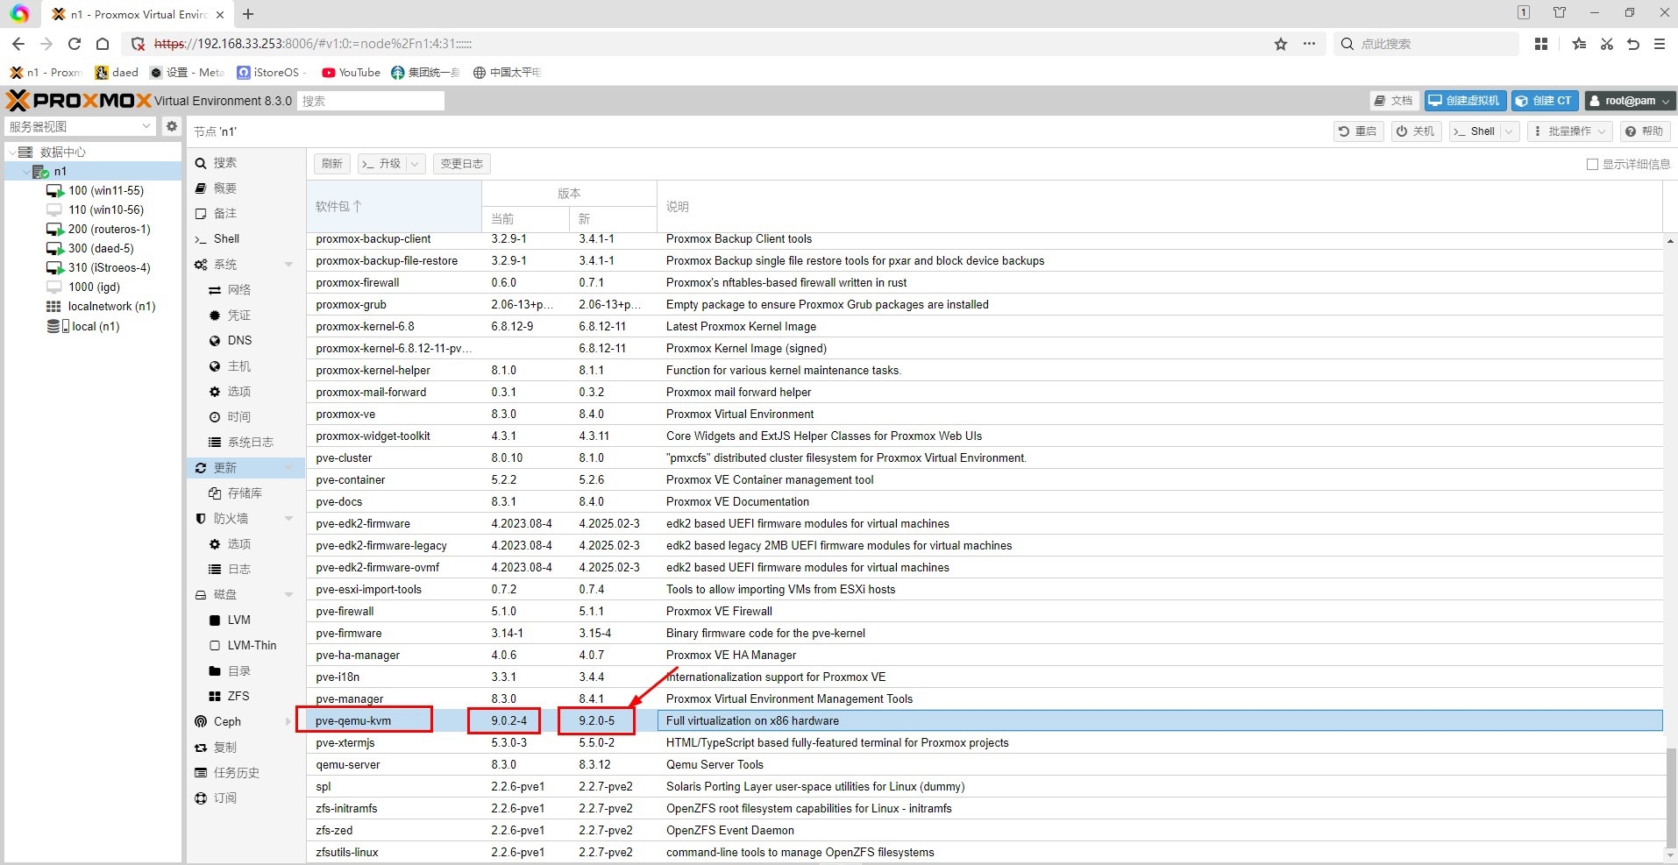This screenshot has height=865, width=1678.
Task: Open the gear settings icon beside server view
Action: pos(172,126)
